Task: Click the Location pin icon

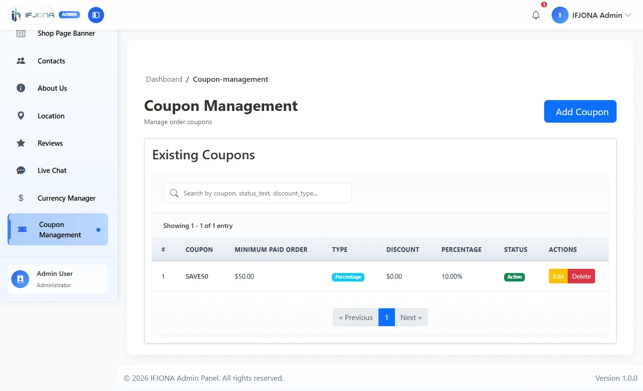Action: pyautogui.click(x=21, y=116)
